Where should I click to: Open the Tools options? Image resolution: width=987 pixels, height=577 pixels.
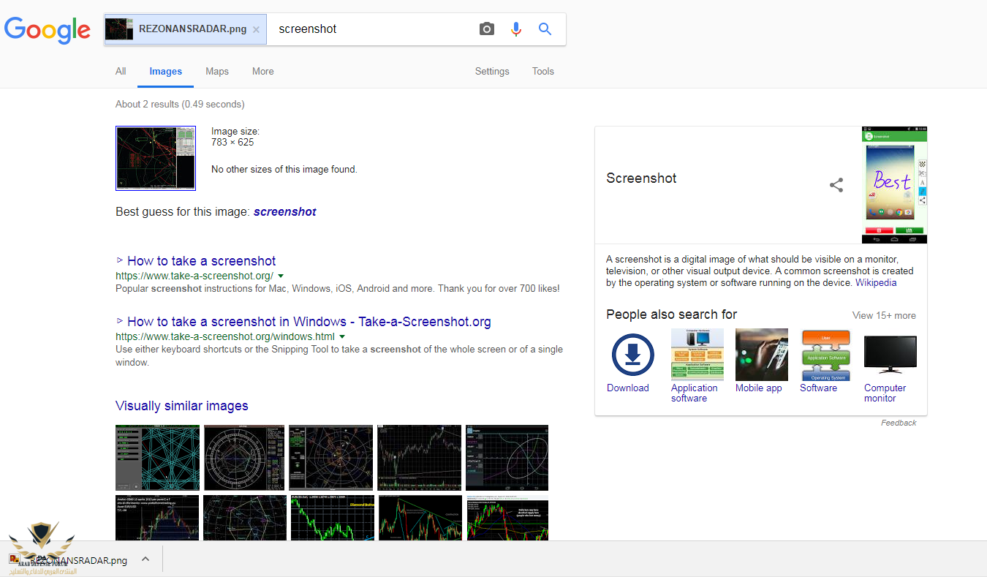(x=543, y=72)
